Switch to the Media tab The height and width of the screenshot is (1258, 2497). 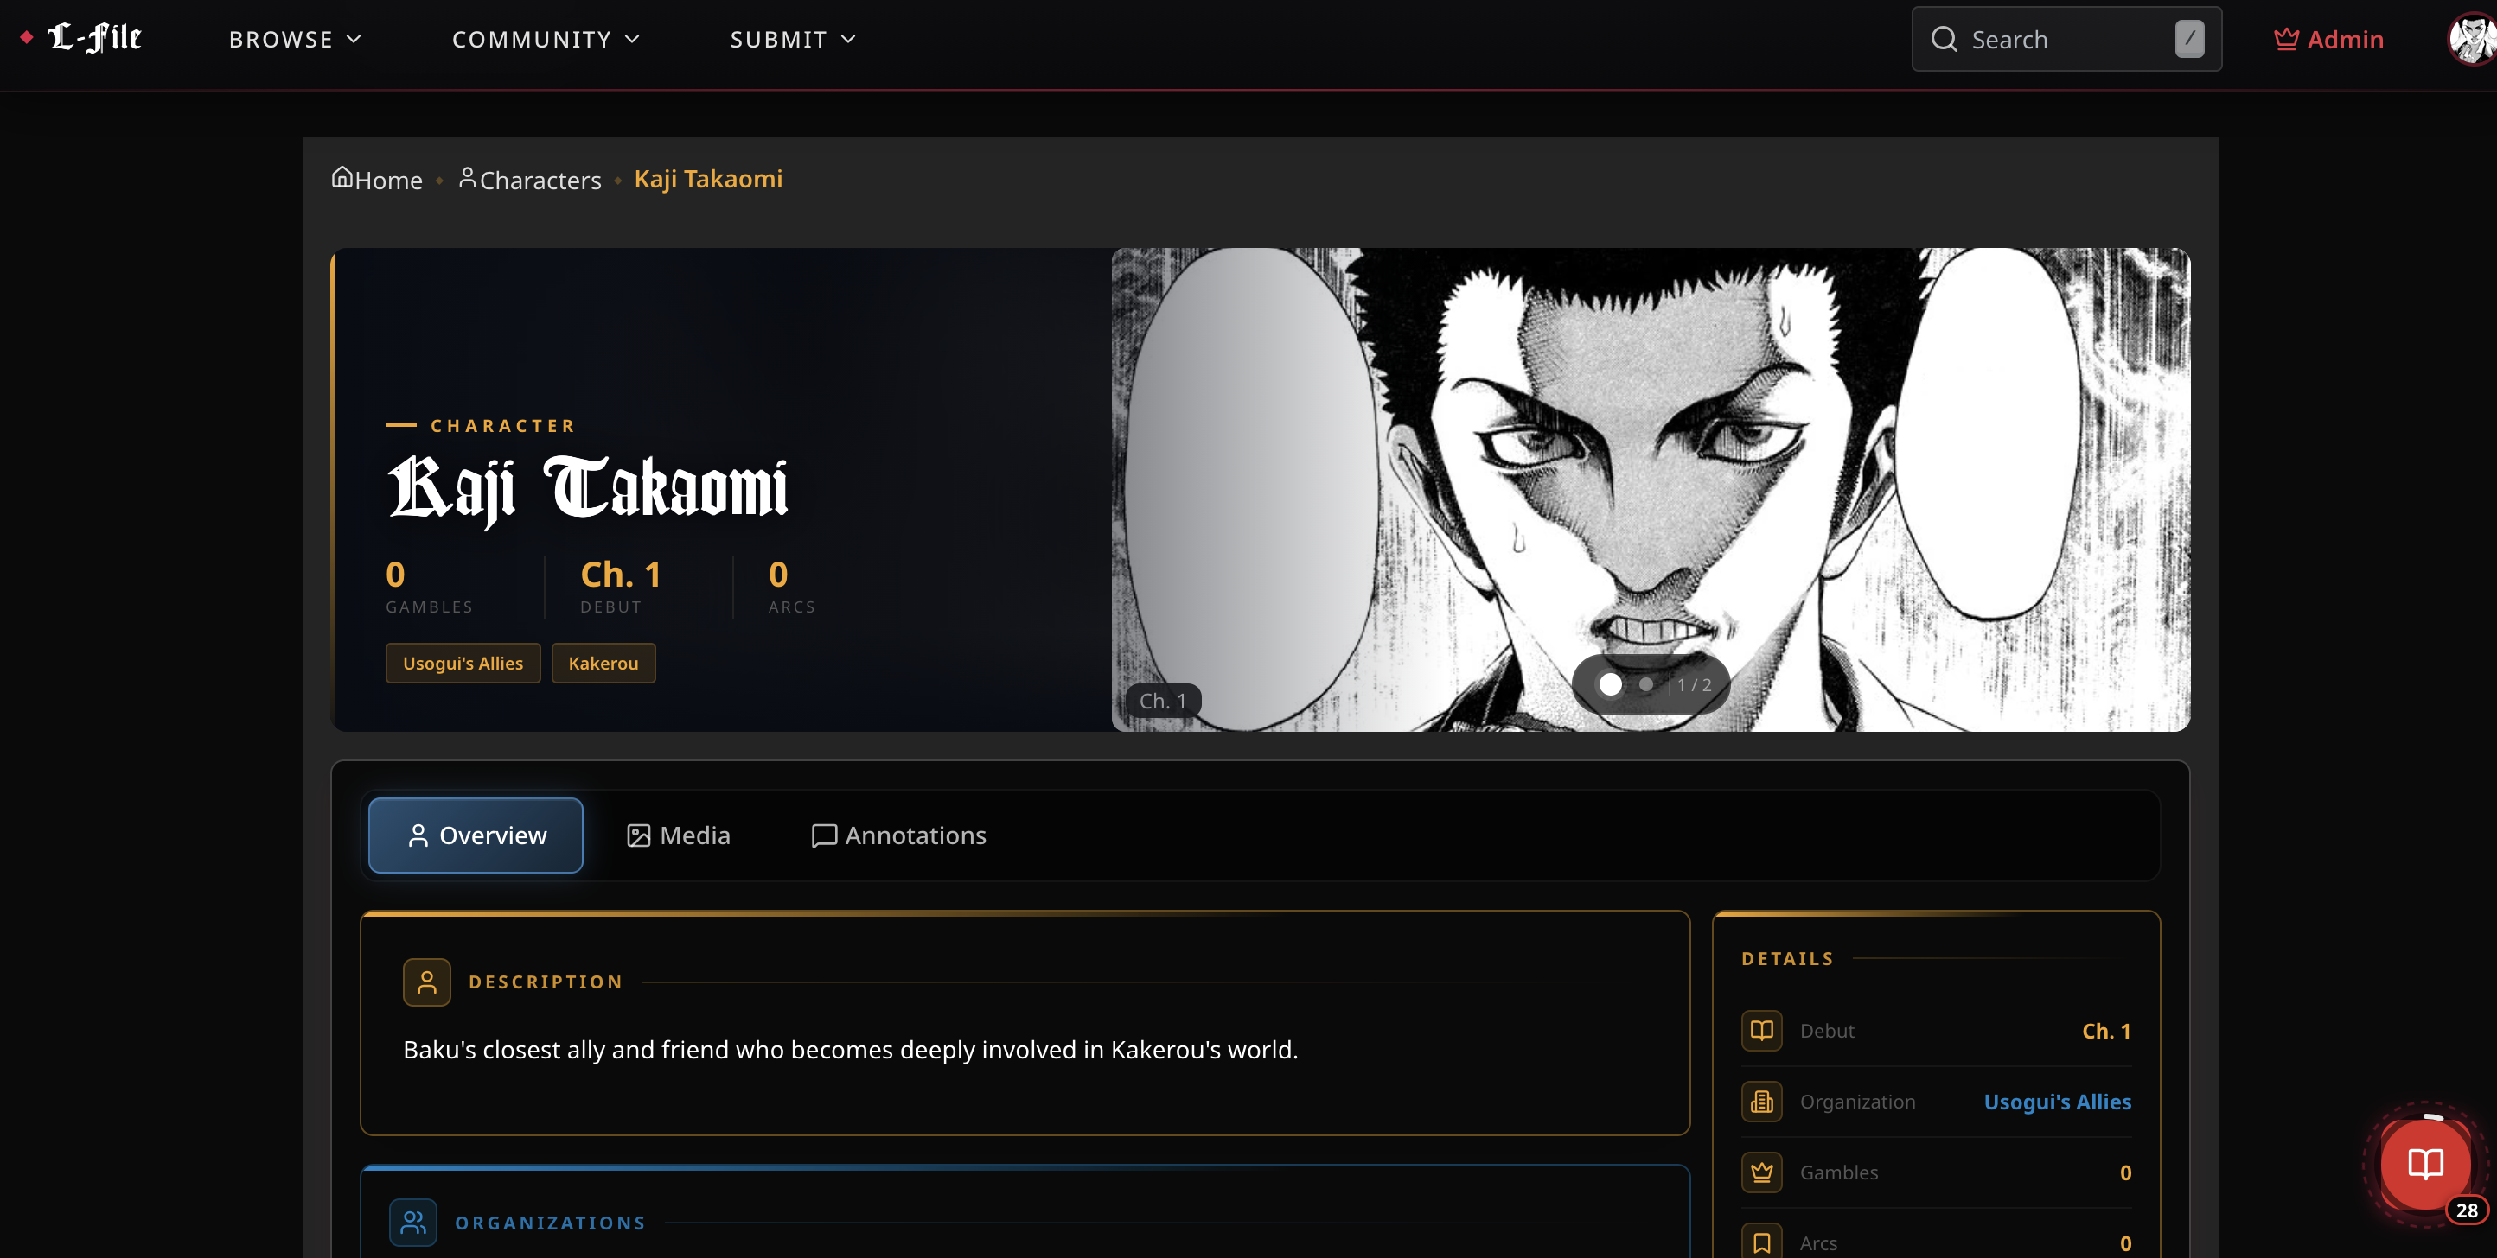(679, 835)
